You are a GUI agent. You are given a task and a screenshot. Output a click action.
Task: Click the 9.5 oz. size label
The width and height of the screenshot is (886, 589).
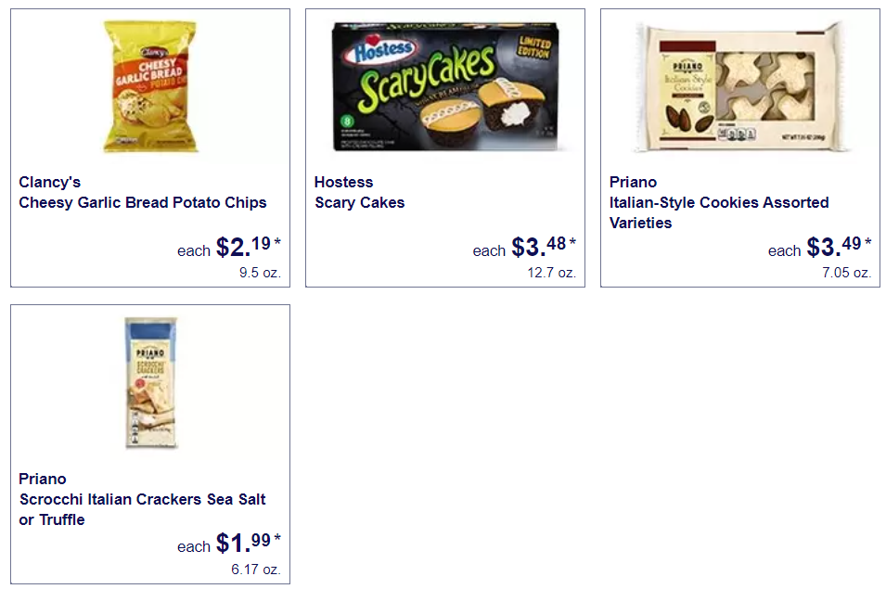pyautogui.click(x=260, y=273)
